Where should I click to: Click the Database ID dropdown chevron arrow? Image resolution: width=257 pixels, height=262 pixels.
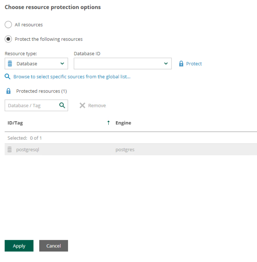click(166, 64)
